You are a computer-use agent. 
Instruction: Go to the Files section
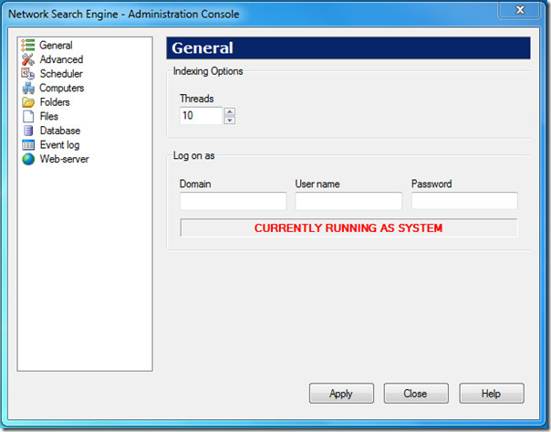[49, 116]
